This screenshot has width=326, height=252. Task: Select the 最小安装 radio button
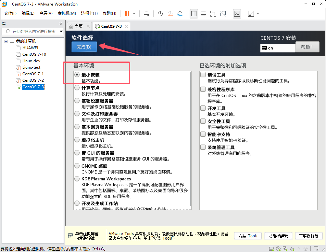click(x=77, y=75)
